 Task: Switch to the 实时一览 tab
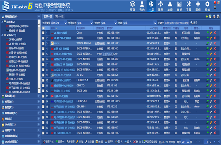59,17
